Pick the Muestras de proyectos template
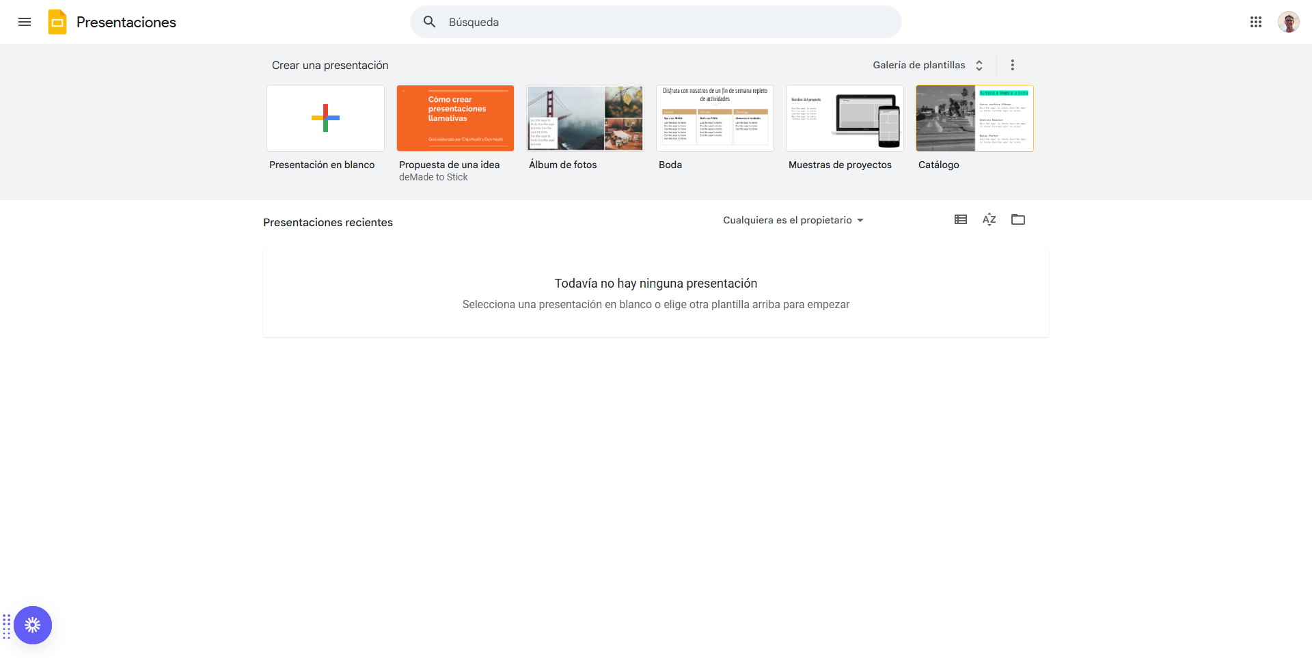This screenshot has width=1312, height=658. 845,118
